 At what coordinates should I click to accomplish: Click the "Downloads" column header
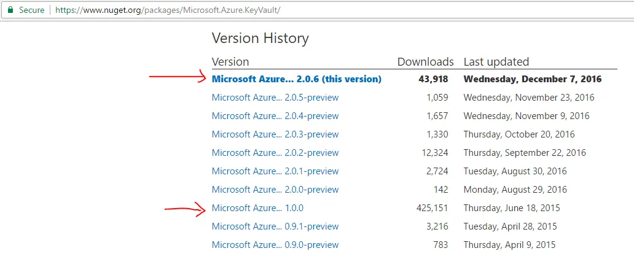pos(426,61)
